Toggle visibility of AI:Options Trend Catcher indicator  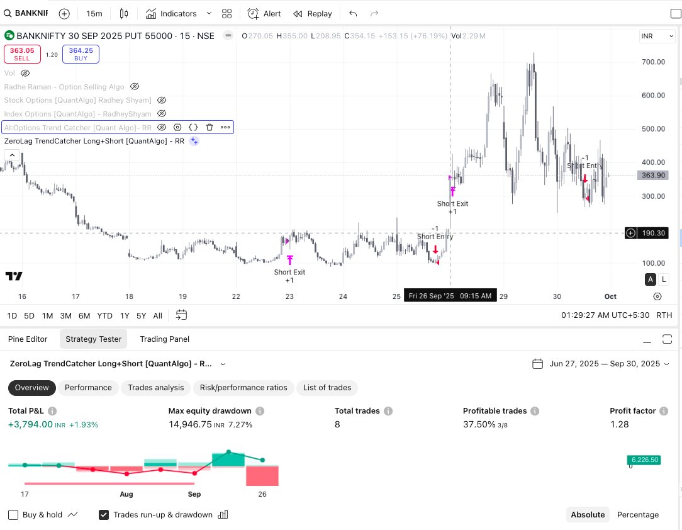tap(161, 128)
